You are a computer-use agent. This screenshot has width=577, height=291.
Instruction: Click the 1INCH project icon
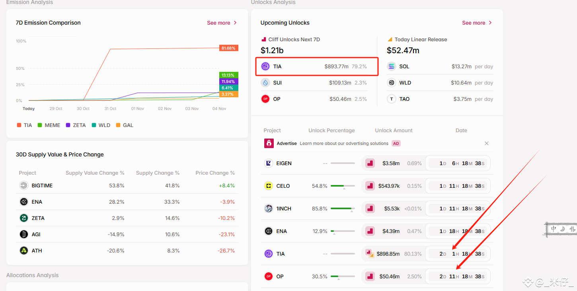point(269,208)
